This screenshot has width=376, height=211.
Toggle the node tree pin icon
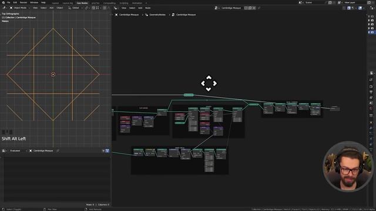pyautogui.click(x=259, y=8)
